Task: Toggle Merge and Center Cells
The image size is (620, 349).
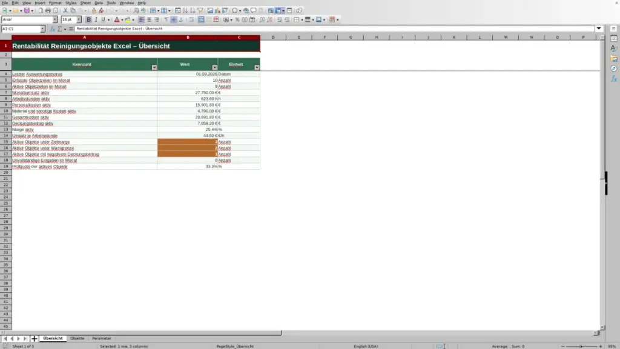Action: click(x=201, y=20)
